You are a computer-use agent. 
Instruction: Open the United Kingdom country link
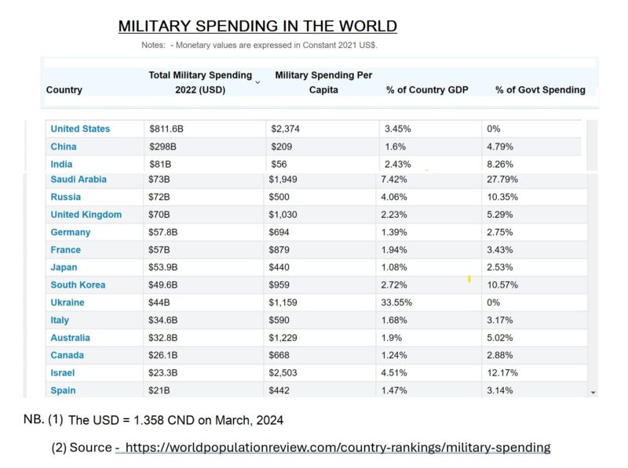86,215
